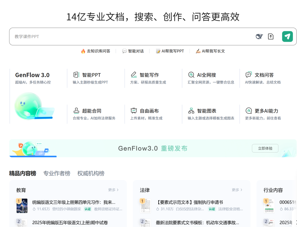
Task: Open 最新法院要素式文书模板 document
Action: pyautogui.click(x=197, y=222)
